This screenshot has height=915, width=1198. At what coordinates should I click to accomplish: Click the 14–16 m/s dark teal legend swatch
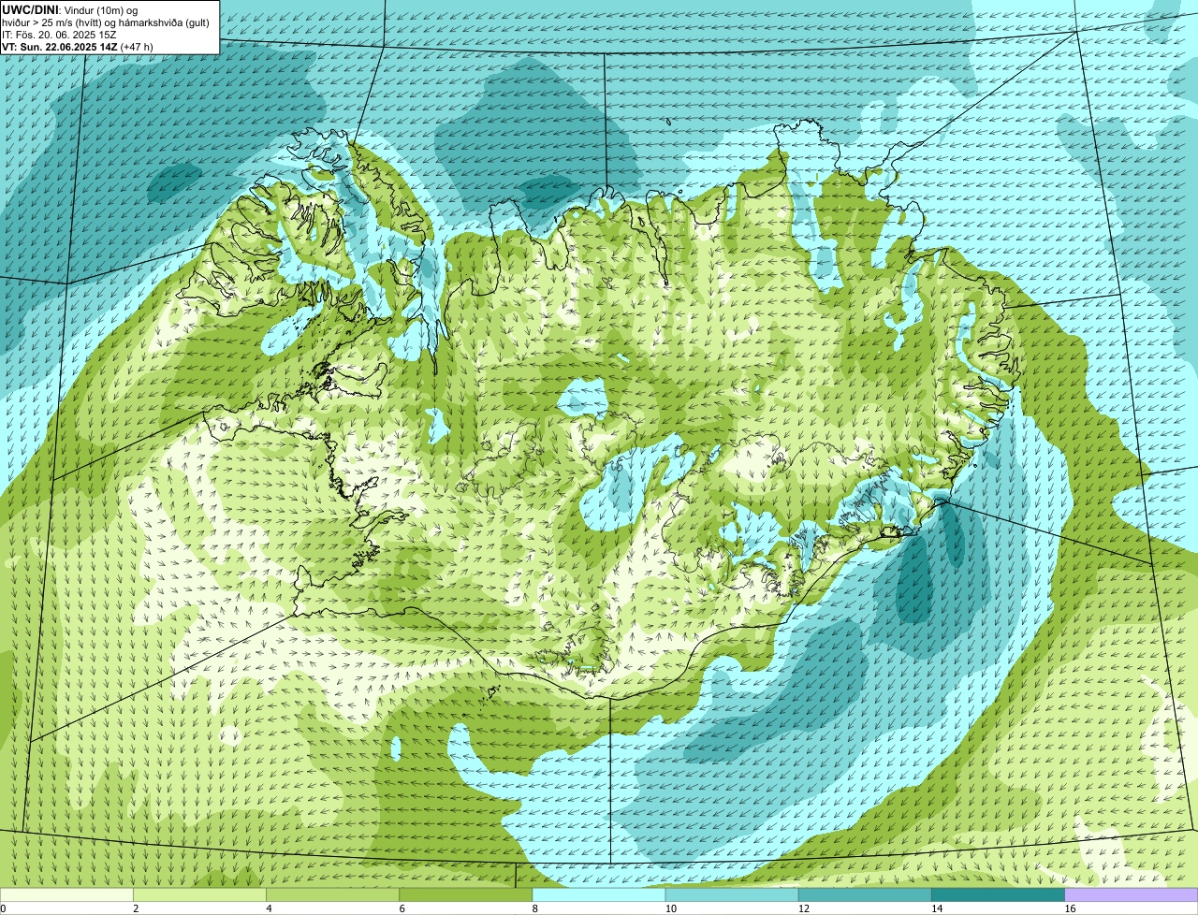coord(999,895)
